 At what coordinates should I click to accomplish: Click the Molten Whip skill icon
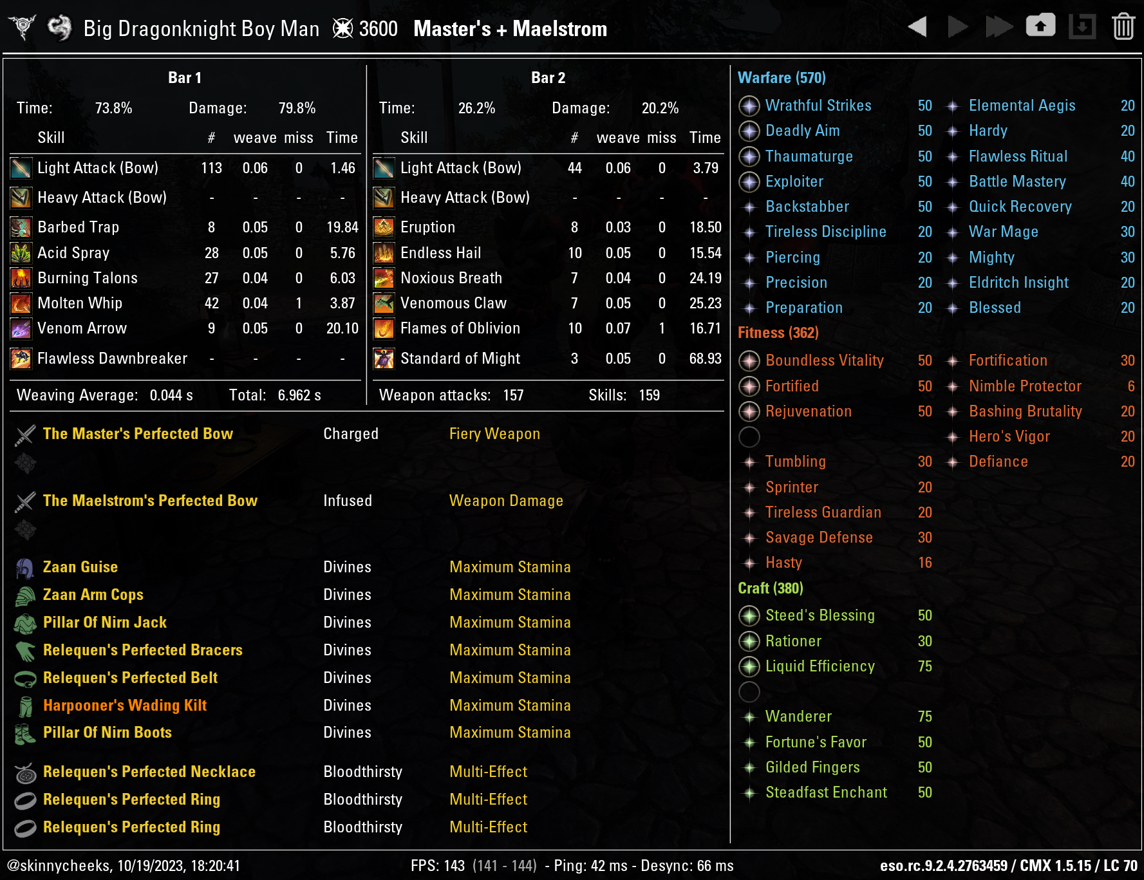coord(21,303)
